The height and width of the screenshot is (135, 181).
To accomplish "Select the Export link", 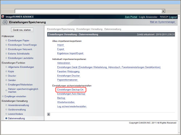I will (61, 49).
